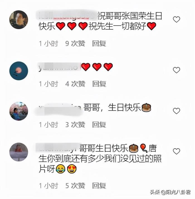The image size is (195, 199).
Task: Reply to the 祝先生一切都好 comment
Action: point(99,44)
